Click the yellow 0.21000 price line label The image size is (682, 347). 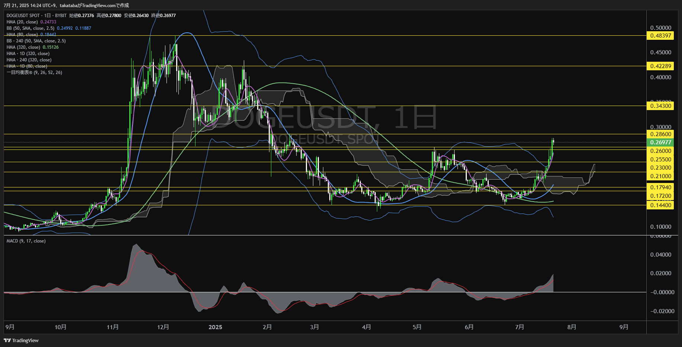[x=660, y=176]
